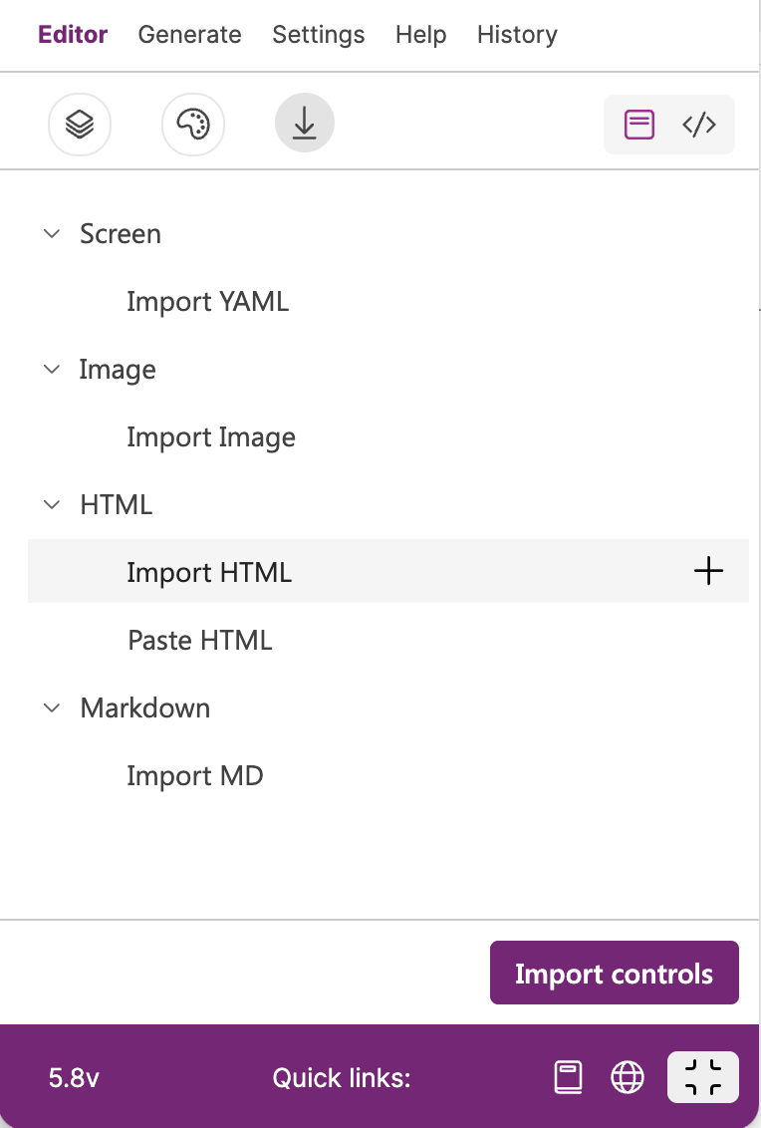This screenshot has height=1128, width=761.
Task: Open the palette theme icon
Action: point(193,125)
